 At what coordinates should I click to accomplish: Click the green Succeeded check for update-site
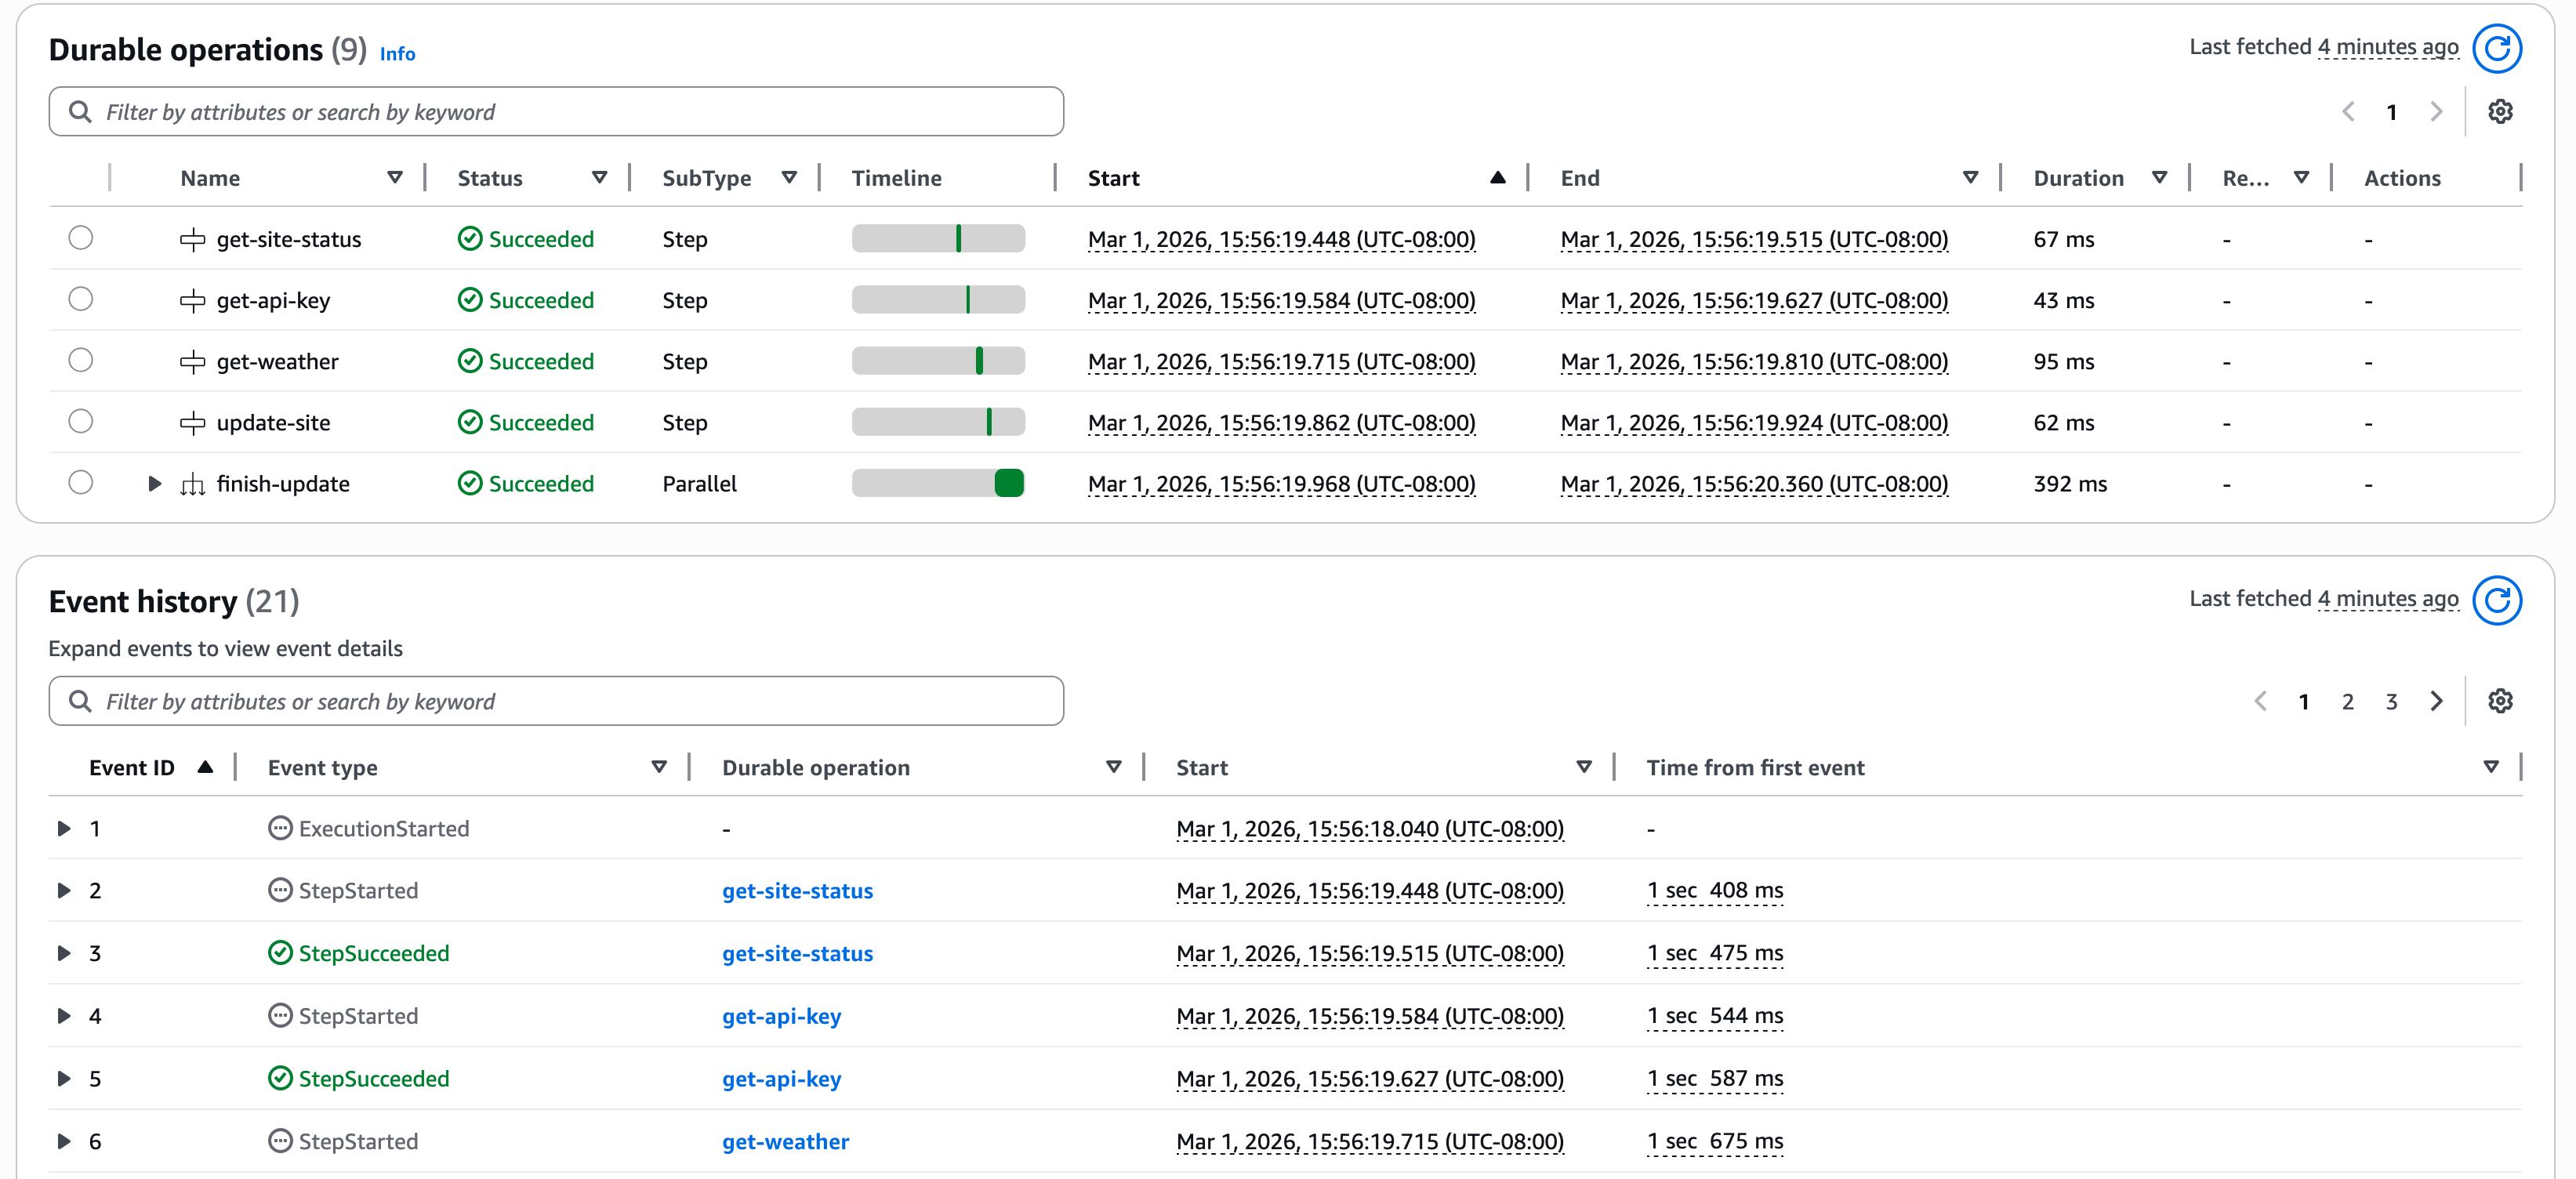tap(470, 422)
